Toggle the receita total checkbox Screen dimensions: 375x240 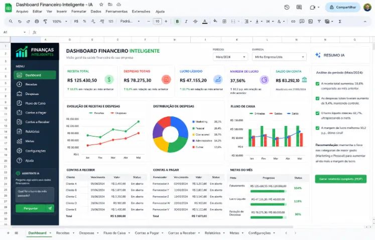click(x=317, y=83)
